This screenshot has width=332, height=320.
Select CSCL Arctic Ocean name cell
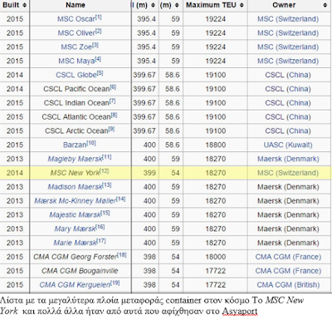[x=76, y=130]
